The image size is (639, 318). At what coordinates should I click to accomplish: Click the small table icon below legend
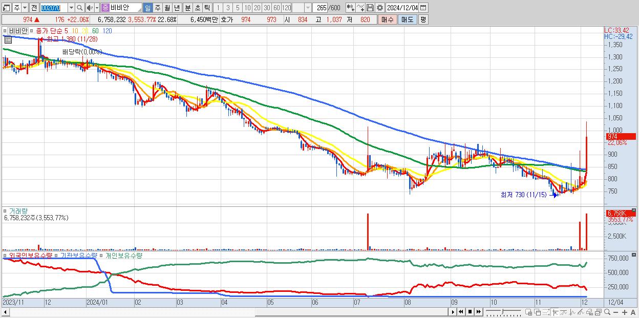(7, 39)
